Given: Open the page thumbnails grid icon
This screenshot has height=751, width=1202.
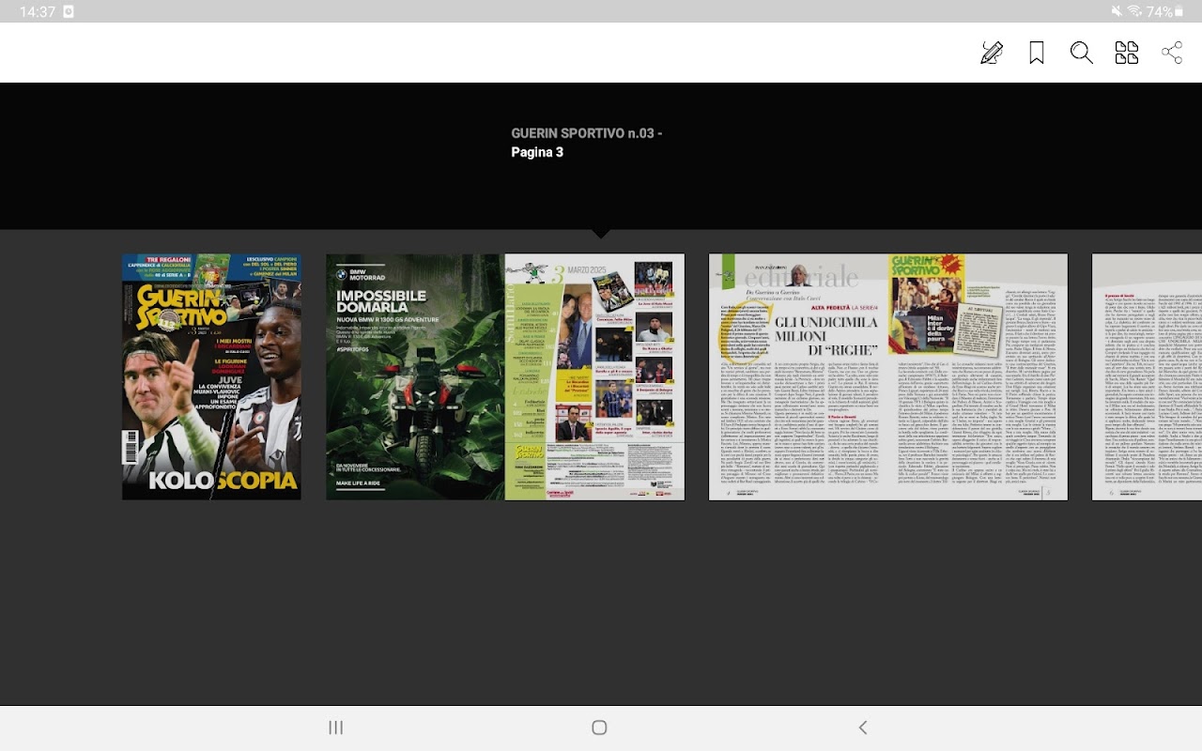Looking at the screenshot, I should point(1127,53).
